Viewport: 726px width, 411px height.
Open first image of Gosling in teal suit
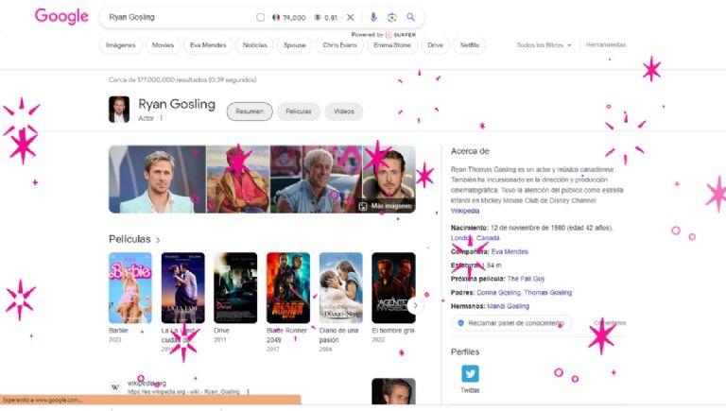point(158,180)
